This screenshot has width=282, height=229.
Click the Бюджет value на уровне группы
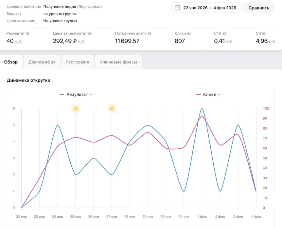click(60, 14)
